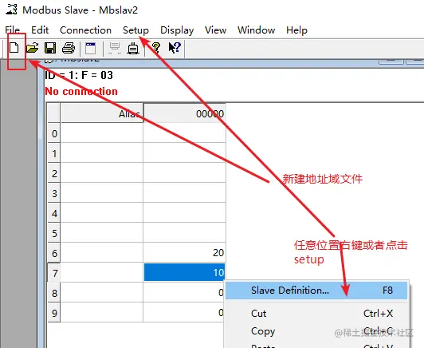Click the Disconnect toolbar icon

coord(133,48)
